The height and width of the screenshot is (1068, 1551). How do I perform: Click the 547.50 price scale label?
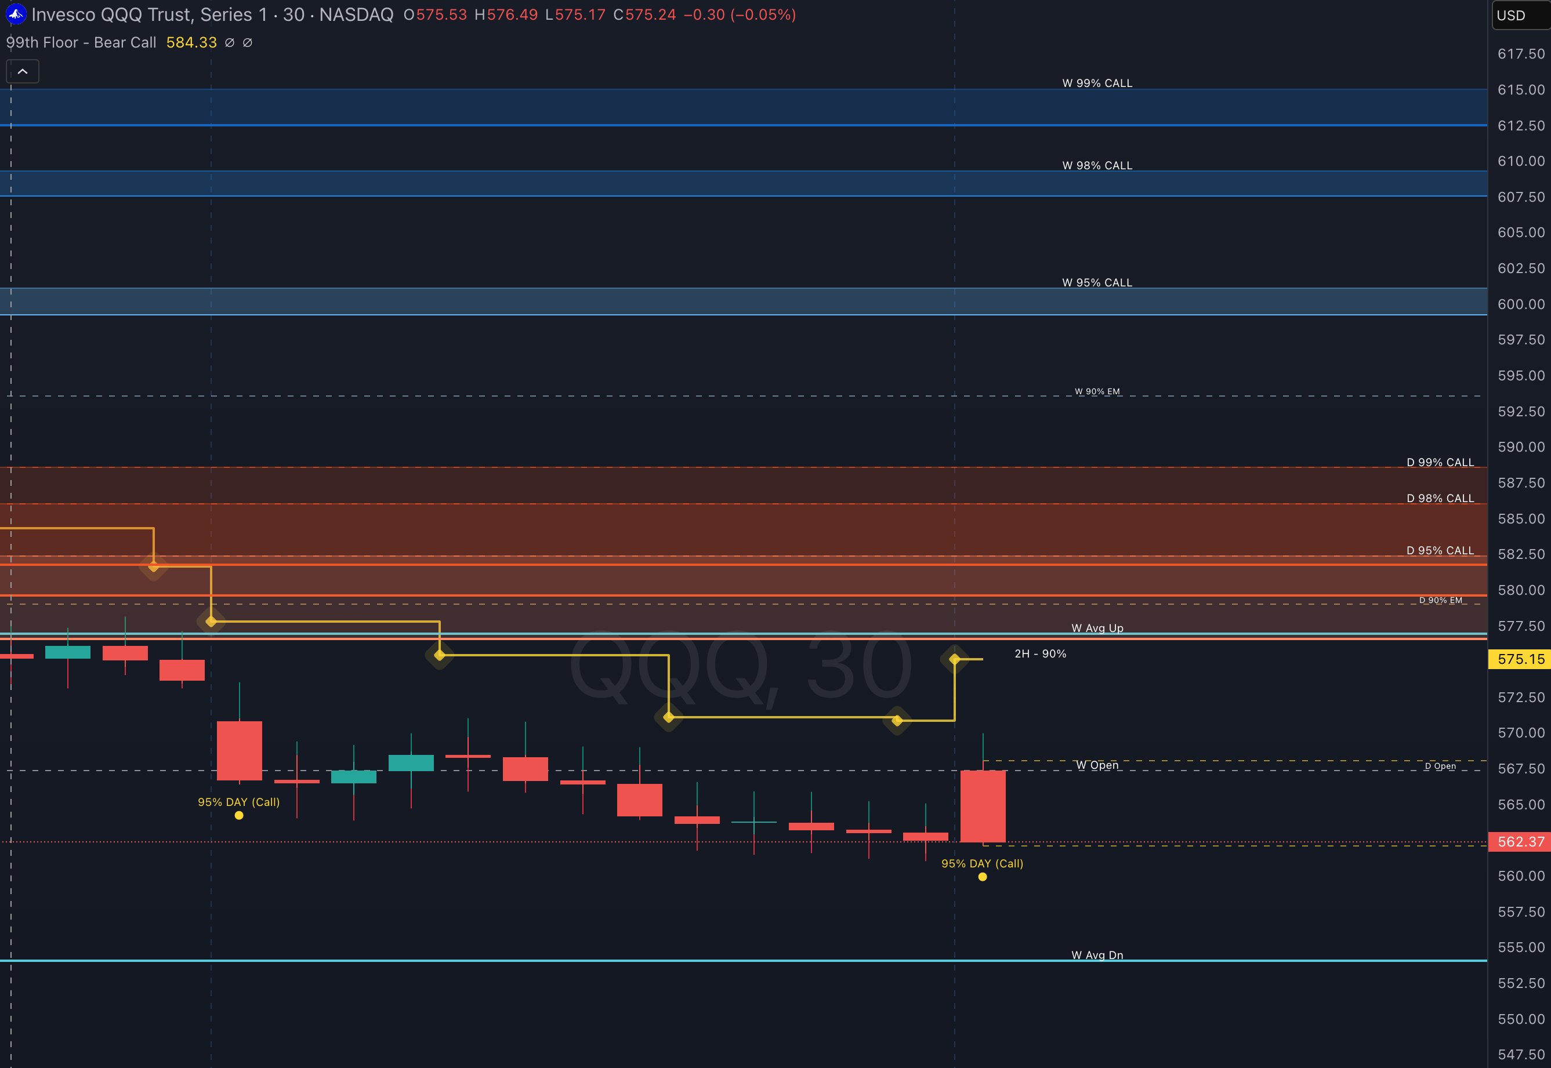1521,1055
